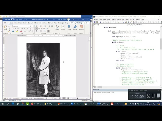162x121 pixels.
Task: Click the Windows Start button
Action: (2, 104)
